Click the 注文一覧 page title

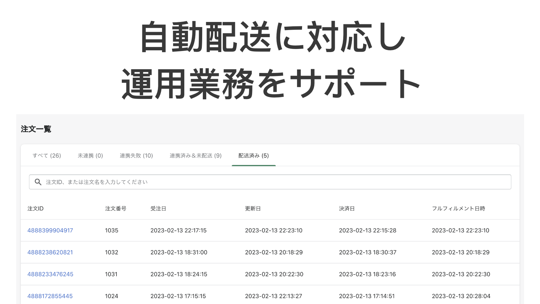(35, 129)
